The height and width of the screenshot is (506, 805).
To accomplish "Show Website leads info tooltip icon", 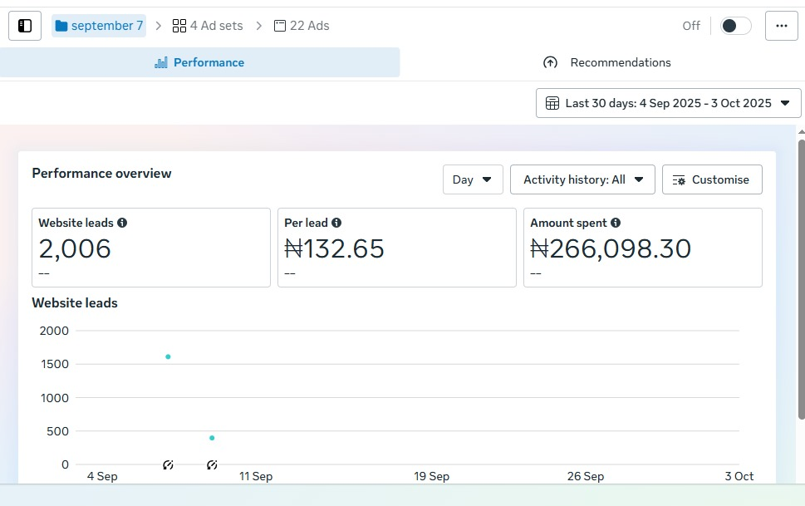I will [122, 223].
